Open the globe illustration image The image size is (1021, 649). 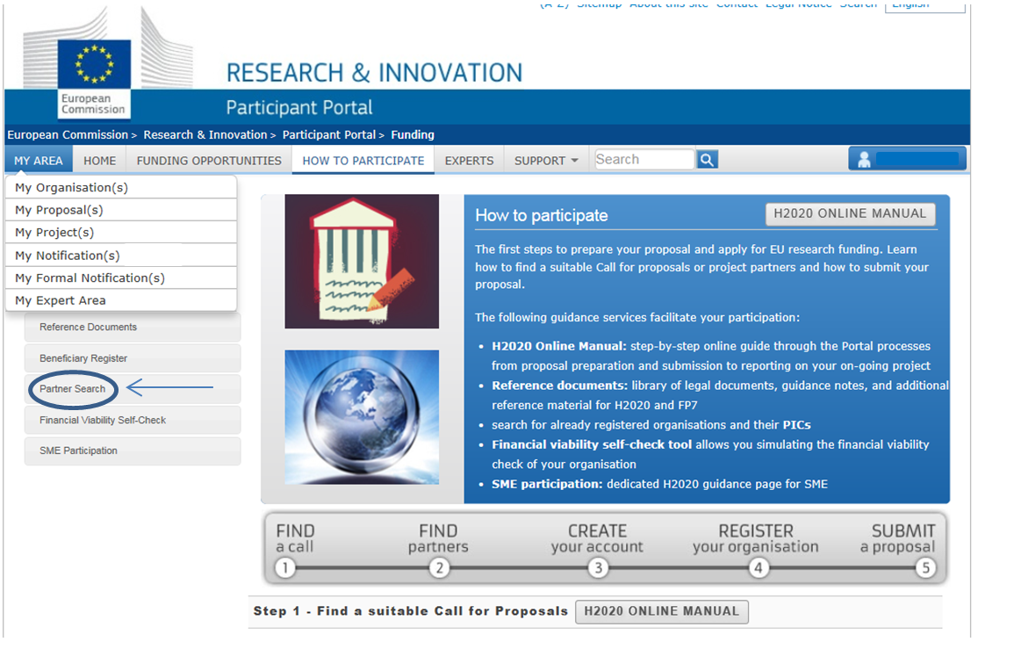[x=362, y=417]
